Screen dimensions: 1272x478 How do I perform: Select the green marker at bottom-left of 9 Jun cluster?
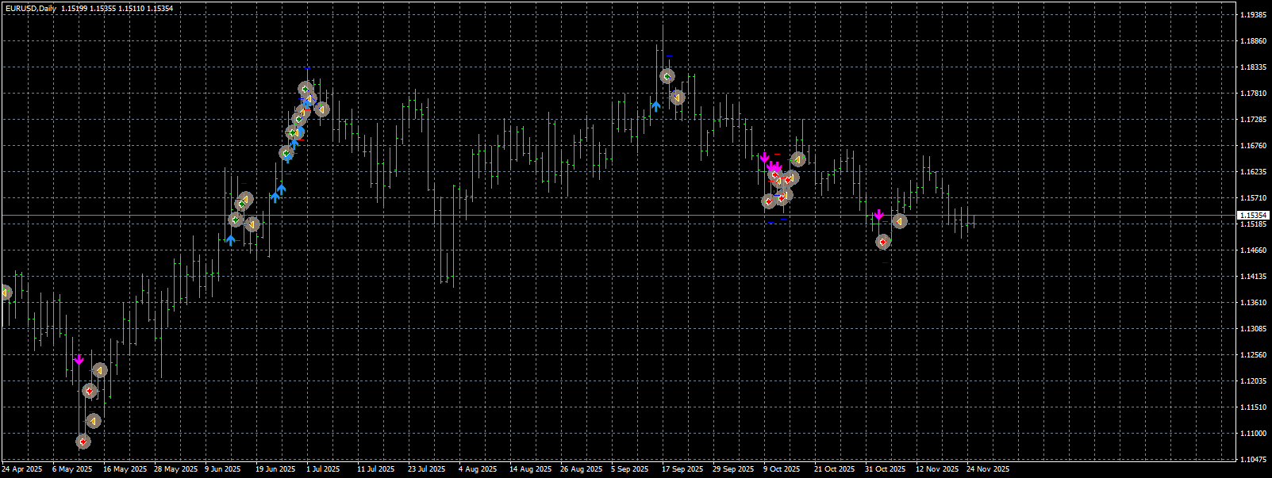point(236,219)
